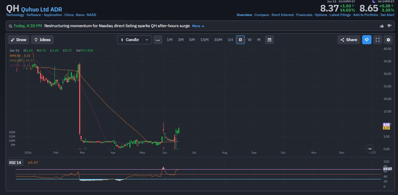
Task: Click the 8.37 last price tag on axis
Action: point(386,128)
